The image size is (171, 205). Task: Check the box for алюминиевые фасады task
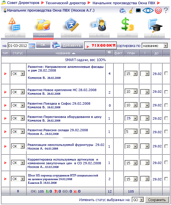pos(166,73)
